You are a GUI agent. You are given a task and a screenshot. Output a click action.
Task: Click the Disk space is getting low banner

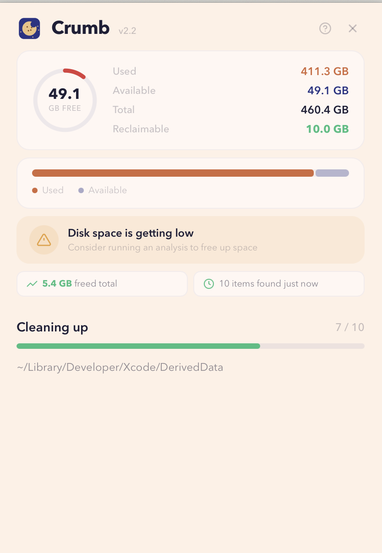tap(191, 240)
